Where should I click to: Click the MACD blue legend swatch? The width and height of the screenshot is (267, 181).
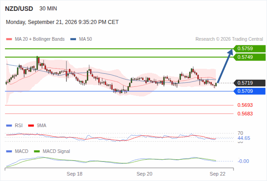9,151
